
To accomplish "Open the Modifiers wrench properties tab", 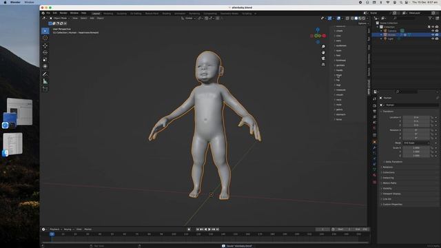I will click(x=374, y=147).
